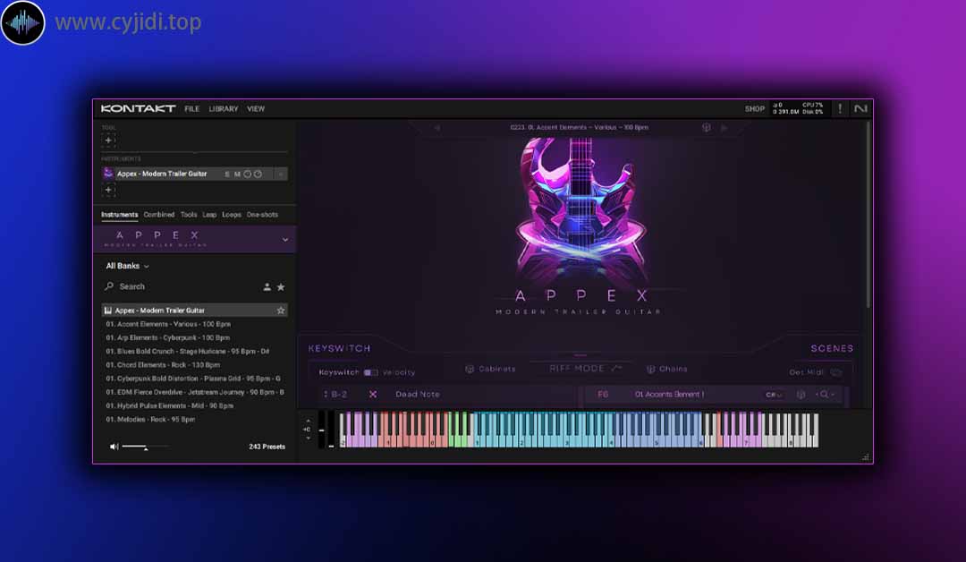Switch to the Instruments tab
Viewport: 966px width, 562px height.
tap(120, 215)
